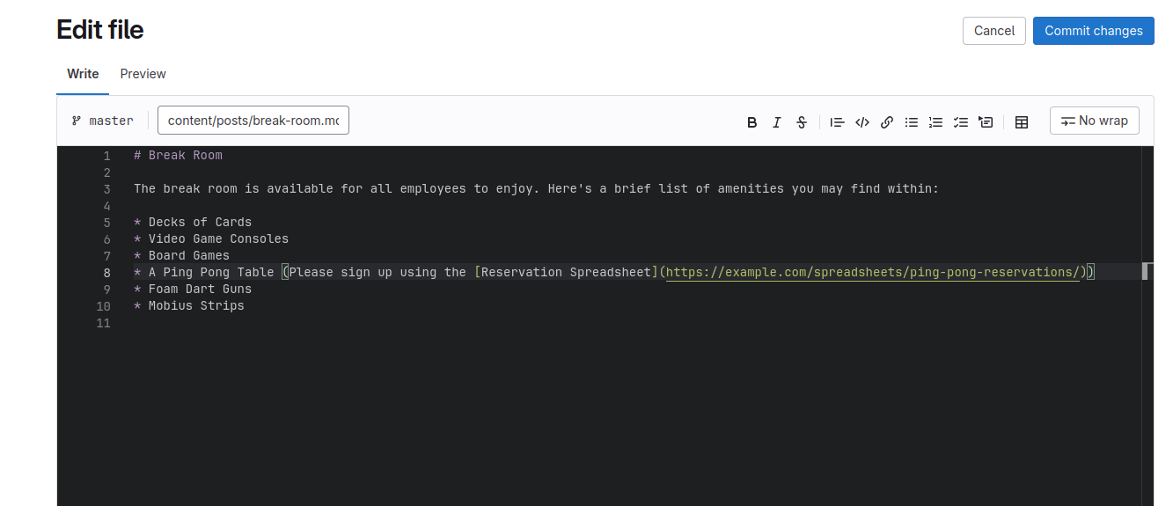
Task: Insert a blockquote
Action: tap(837, 122)
